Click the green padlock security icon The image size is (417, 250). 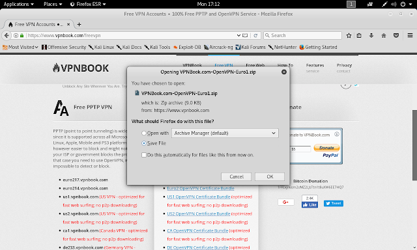(x=22, y=35)
